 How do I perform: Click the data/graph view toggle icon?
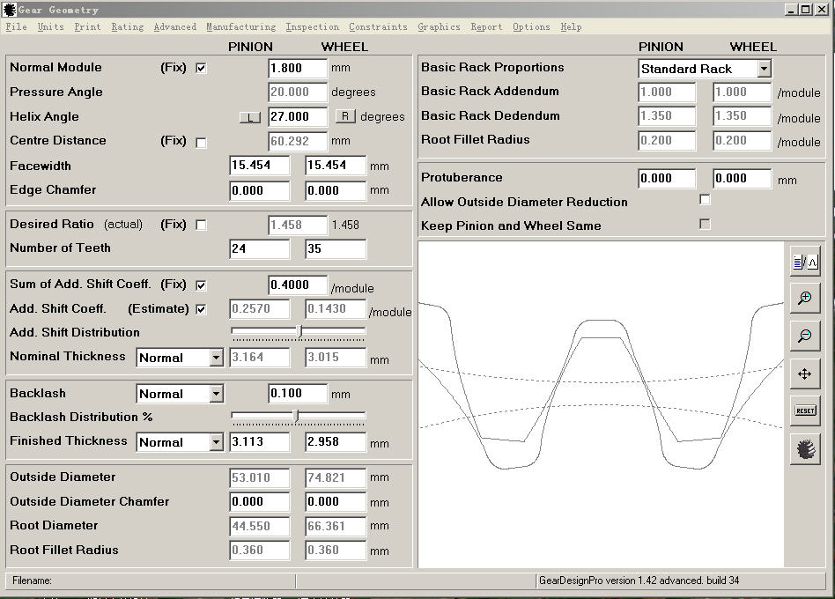pyautogui.click(x=805, y=262)
